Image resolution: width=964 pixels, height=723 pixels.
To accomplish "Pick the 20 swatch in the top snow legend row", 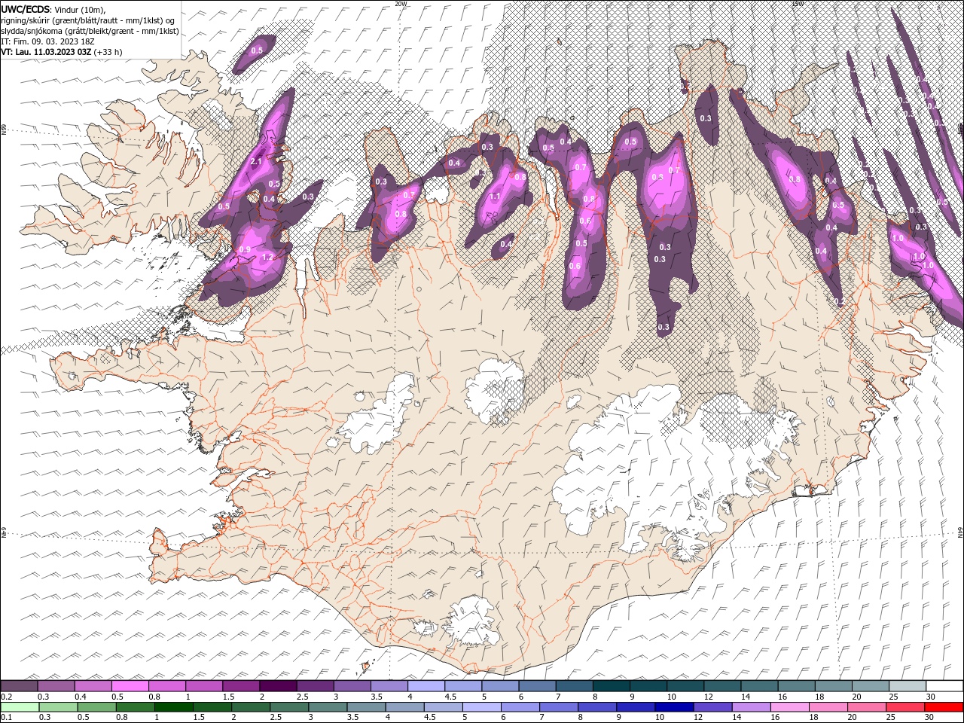I will [x=871, y=685].
